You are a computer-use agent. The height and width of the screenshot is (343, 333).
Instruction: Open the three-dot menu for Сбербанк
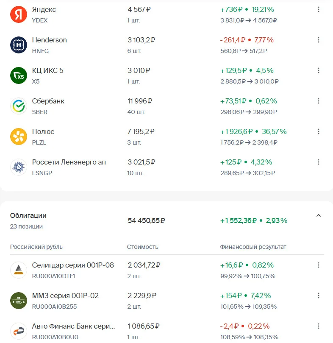[319, 101]
